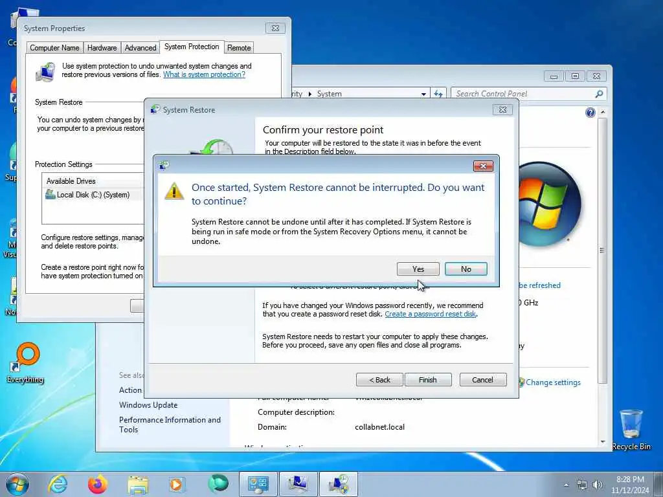Click scrollbar down arrow in Control Panel

click(x=603, y=441)
